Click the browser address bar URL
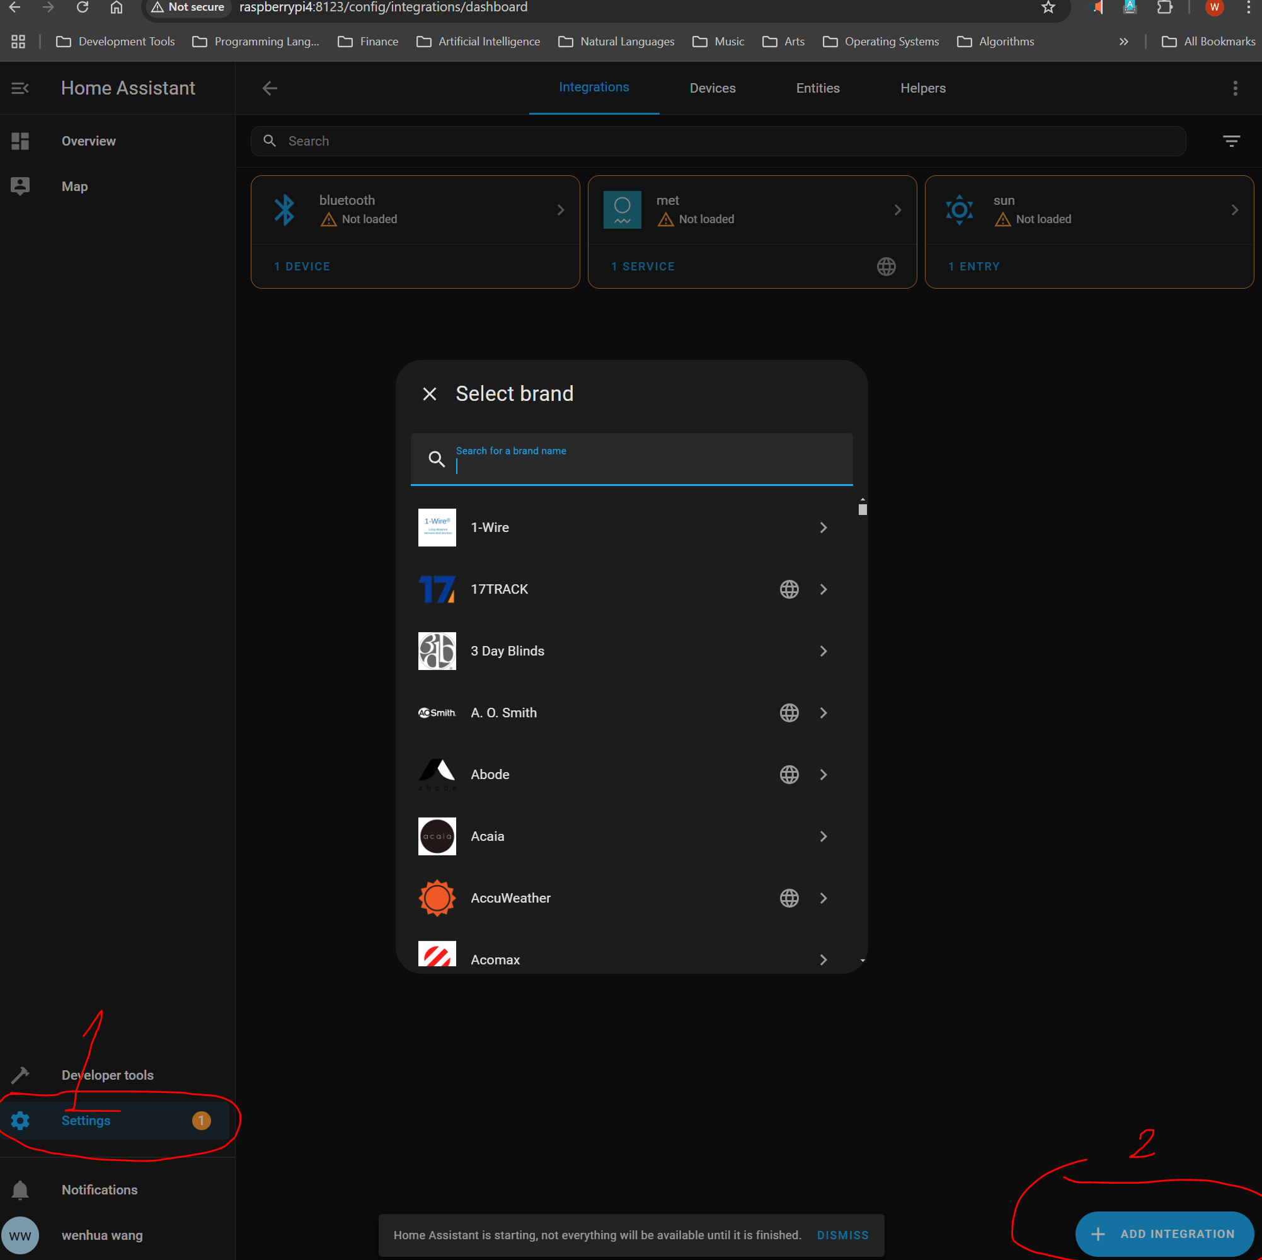The width and height of the screenshot is (1262, 1260). 384,7
